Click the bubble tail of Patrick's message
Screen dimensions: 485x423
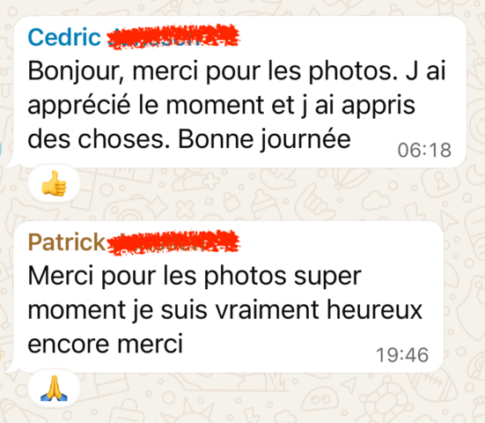coord(11,367)
